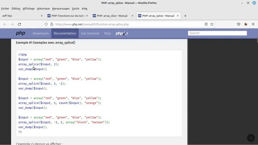Image resolution: width=258 pixels, height=145 pixels.
Task: Close the PHP array_slice Manual tab
Action: (132, 16)
